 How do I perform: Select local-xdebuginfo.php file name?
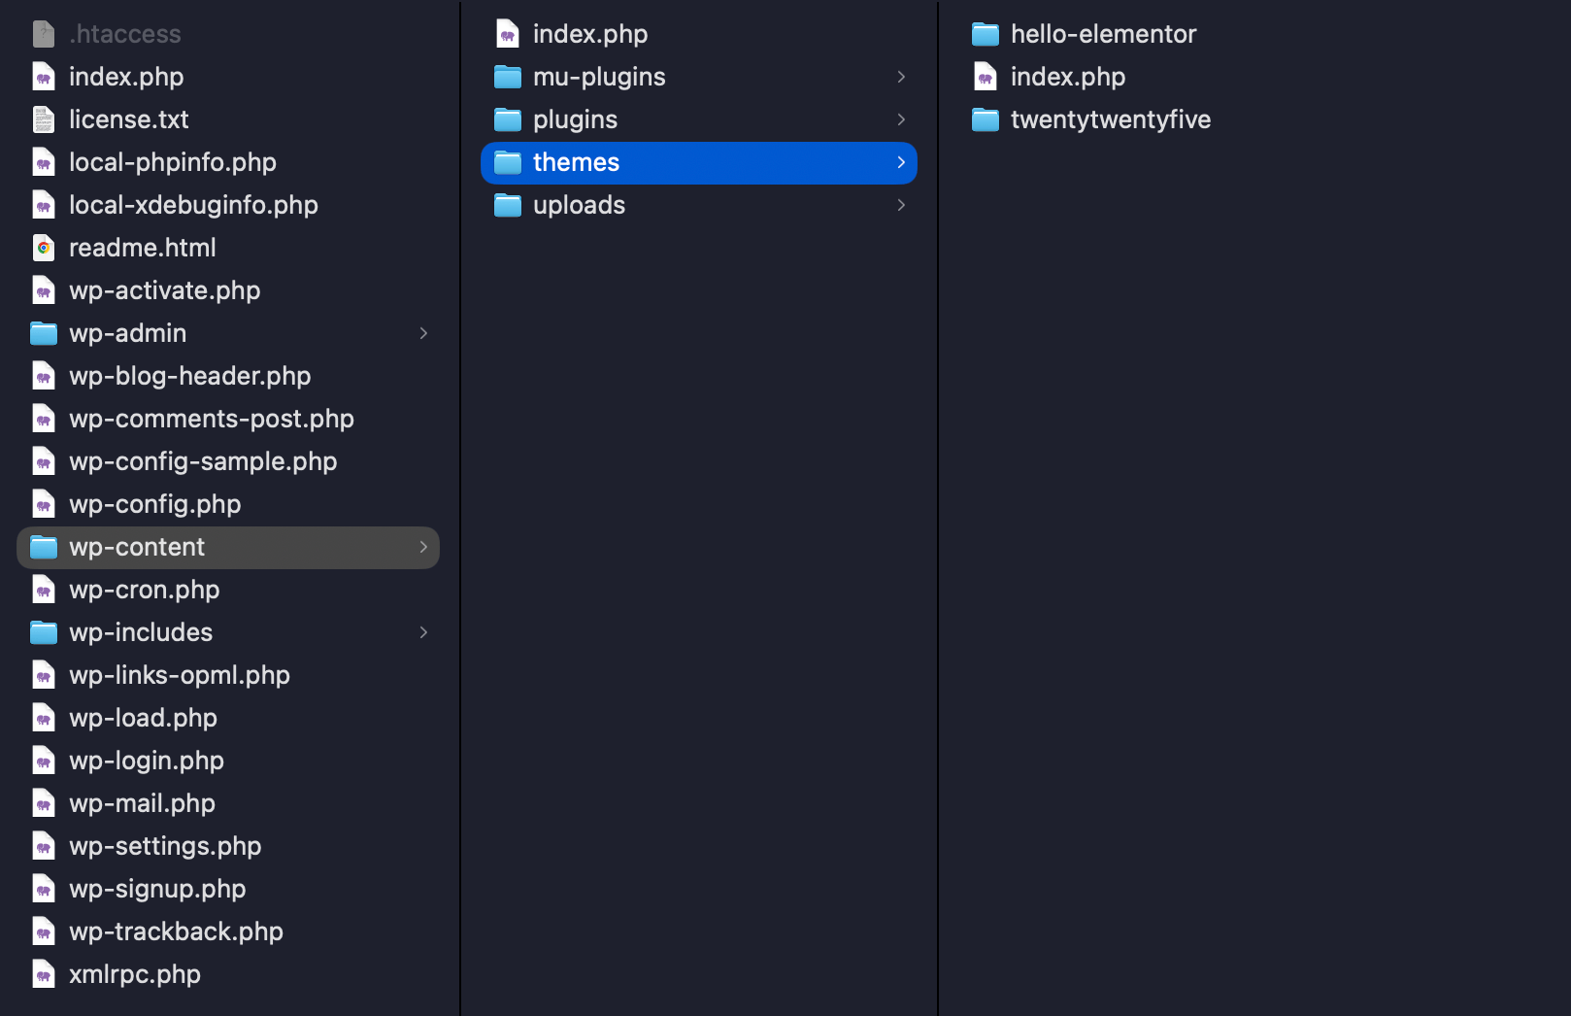[x=193, y=205]
